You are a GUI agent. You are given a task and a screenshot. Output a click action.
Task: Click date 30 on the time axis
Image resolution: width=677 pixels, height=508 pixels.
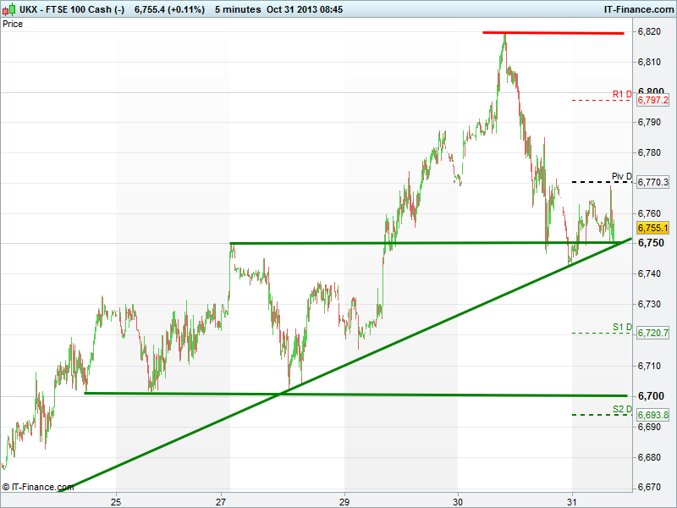coord(458,502)
